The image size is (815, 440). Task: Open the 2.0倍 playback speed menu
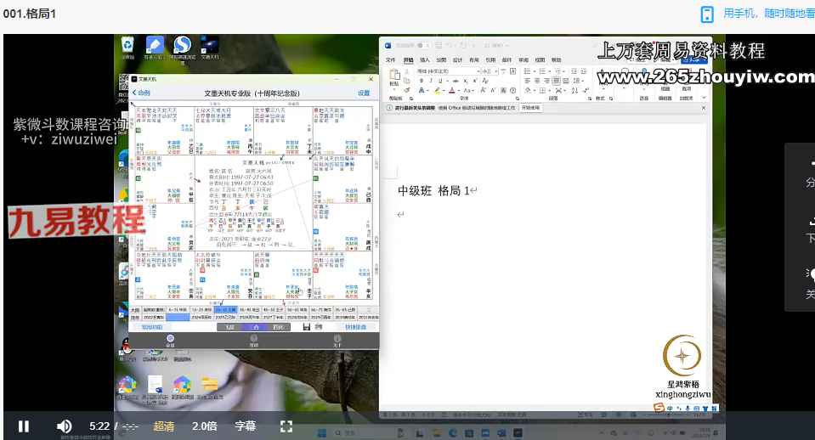pyautogui.click(x=204, y=426)
